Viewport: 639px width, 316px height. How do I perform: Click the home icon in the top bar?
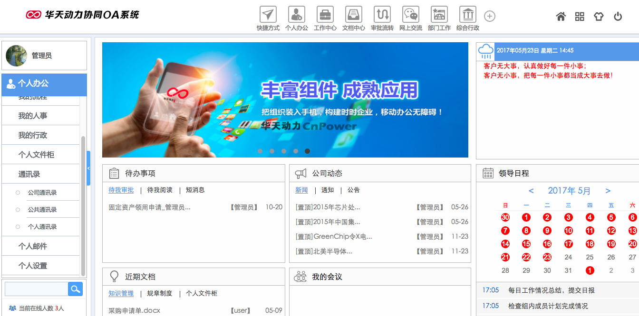click(561, 17)
